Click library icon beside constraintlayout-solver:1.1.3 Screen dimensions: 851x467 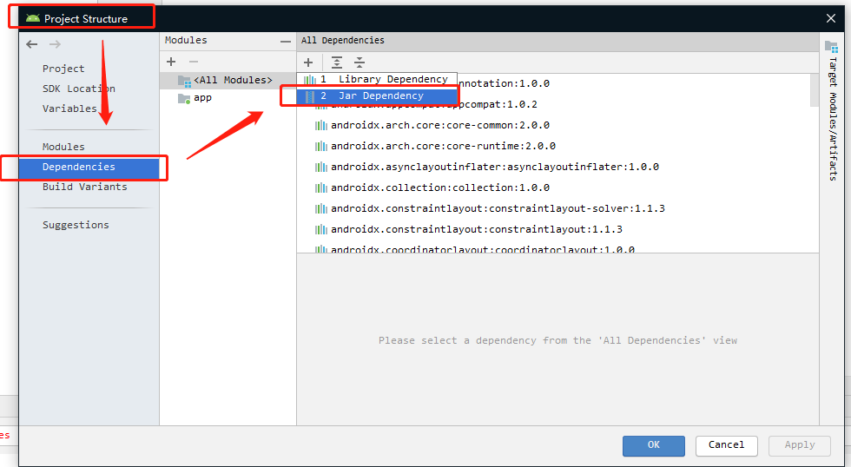pos(321,209)
